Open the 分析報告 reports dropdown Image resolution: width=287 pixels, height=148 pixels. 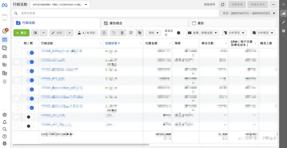pos(263,33)
